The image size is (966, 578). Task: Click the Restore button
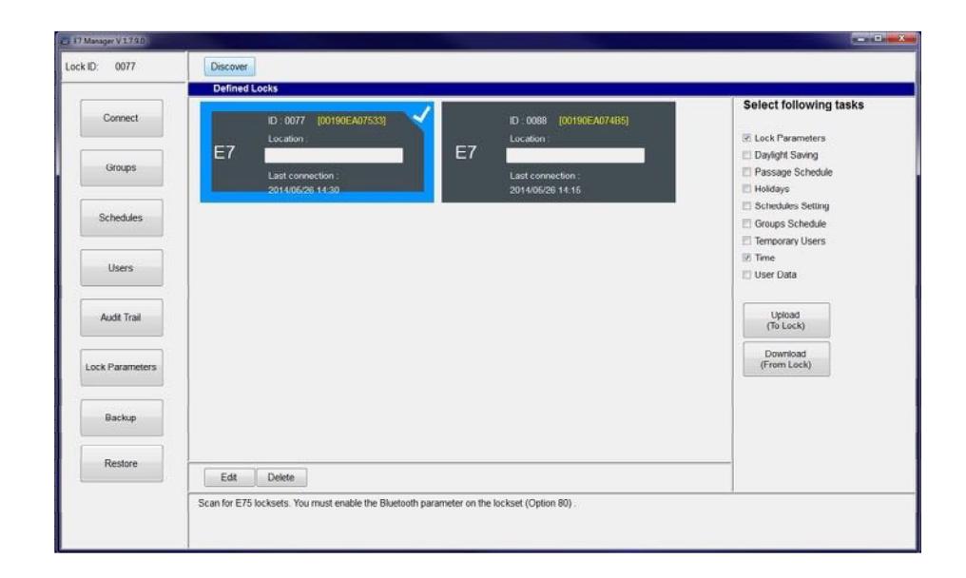click(x=122, y=463)
